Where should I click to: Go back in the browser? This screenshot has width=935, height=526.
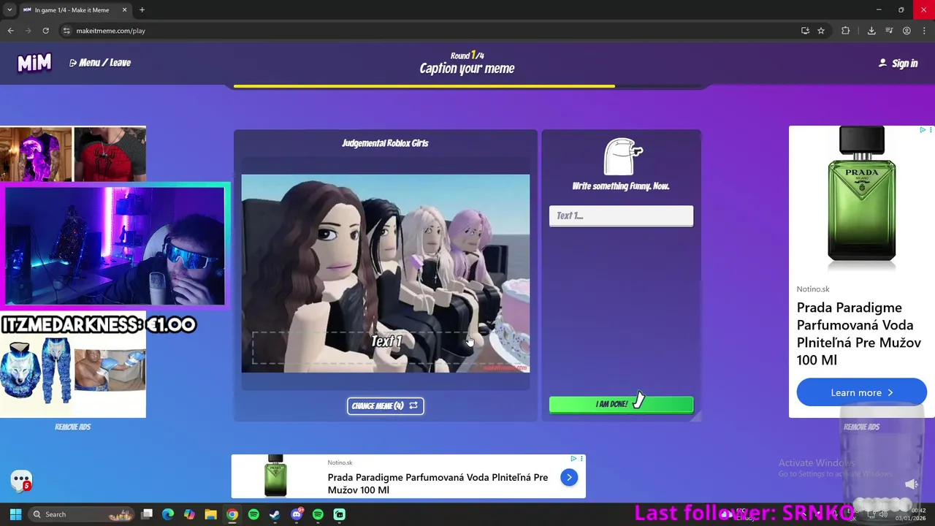(x=10, y=31)
